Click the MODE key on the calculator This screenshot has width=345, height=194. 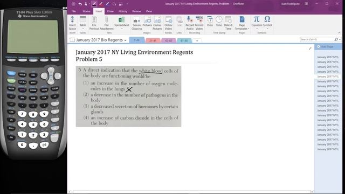(22, 75)
